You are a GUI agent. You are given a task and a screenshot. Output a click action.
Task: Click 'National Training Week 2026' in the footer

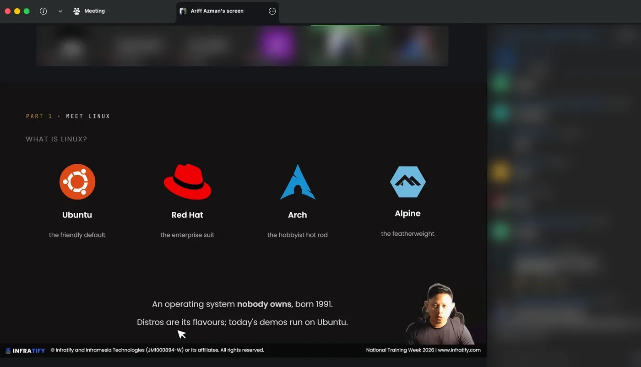click(400, 350)
